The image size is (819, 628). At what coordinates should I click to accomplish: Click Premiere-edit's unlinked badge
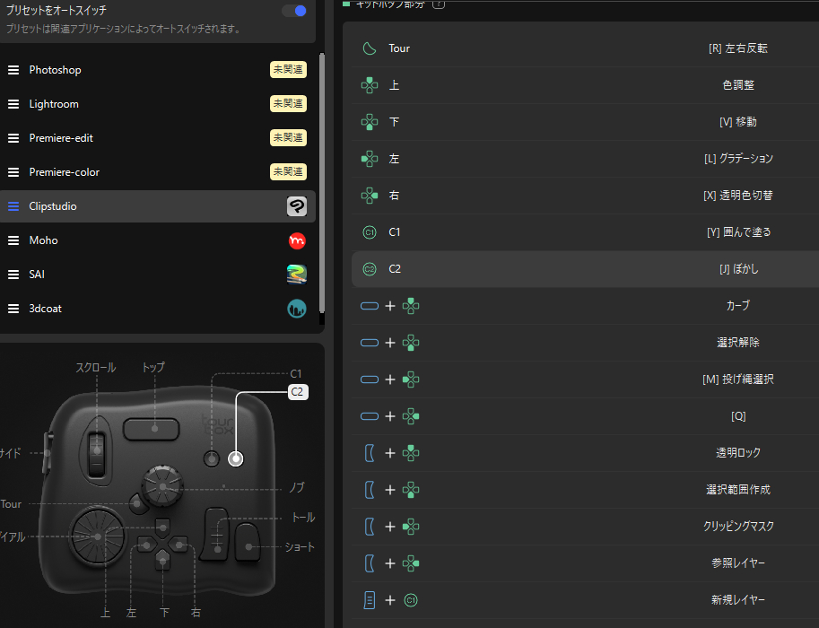pos(288,138)
